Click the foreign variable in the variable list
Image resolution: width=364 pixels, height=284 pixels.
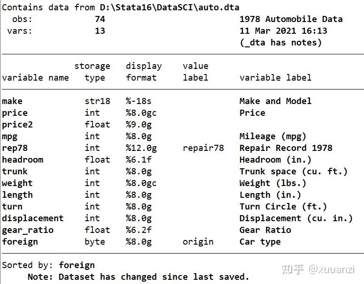point(20,242)
